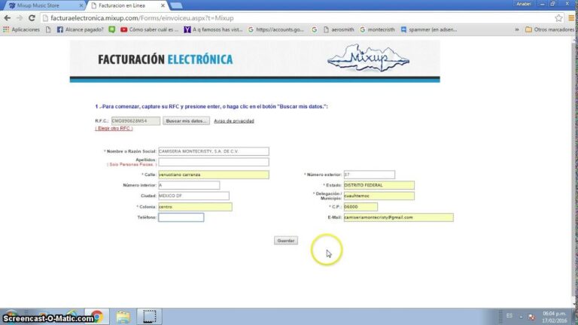Close the Mixup Music Store tab
The image size is (578, 325).
[81, 5]
